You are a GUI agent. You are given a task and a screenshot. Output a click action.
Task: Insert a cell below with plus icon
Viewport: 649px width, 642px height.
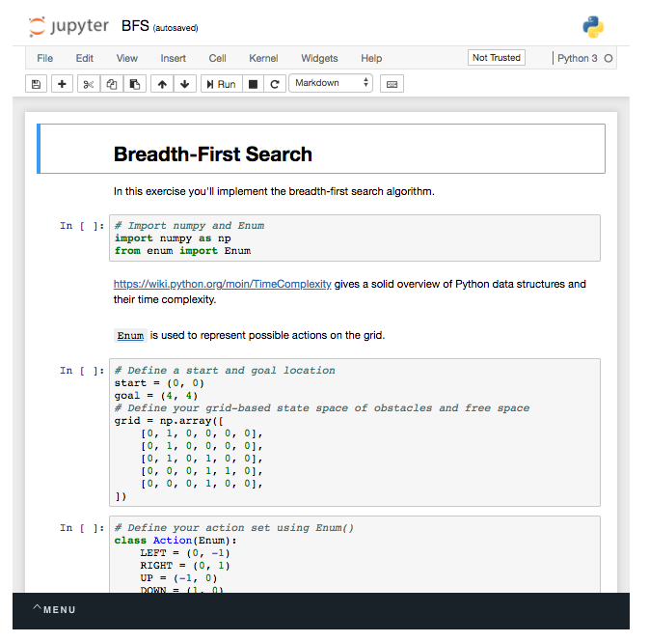coord(62,84)
